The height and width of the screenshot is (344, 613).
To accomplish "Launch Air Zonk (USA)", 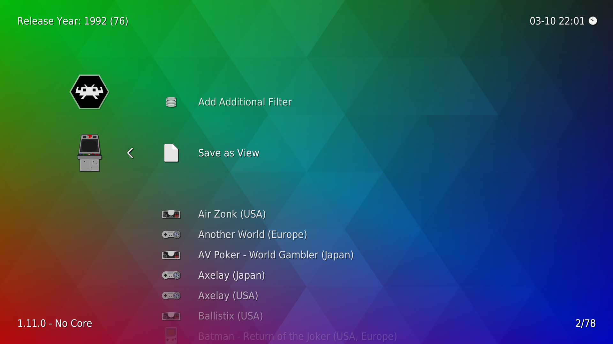I will 232,214.
